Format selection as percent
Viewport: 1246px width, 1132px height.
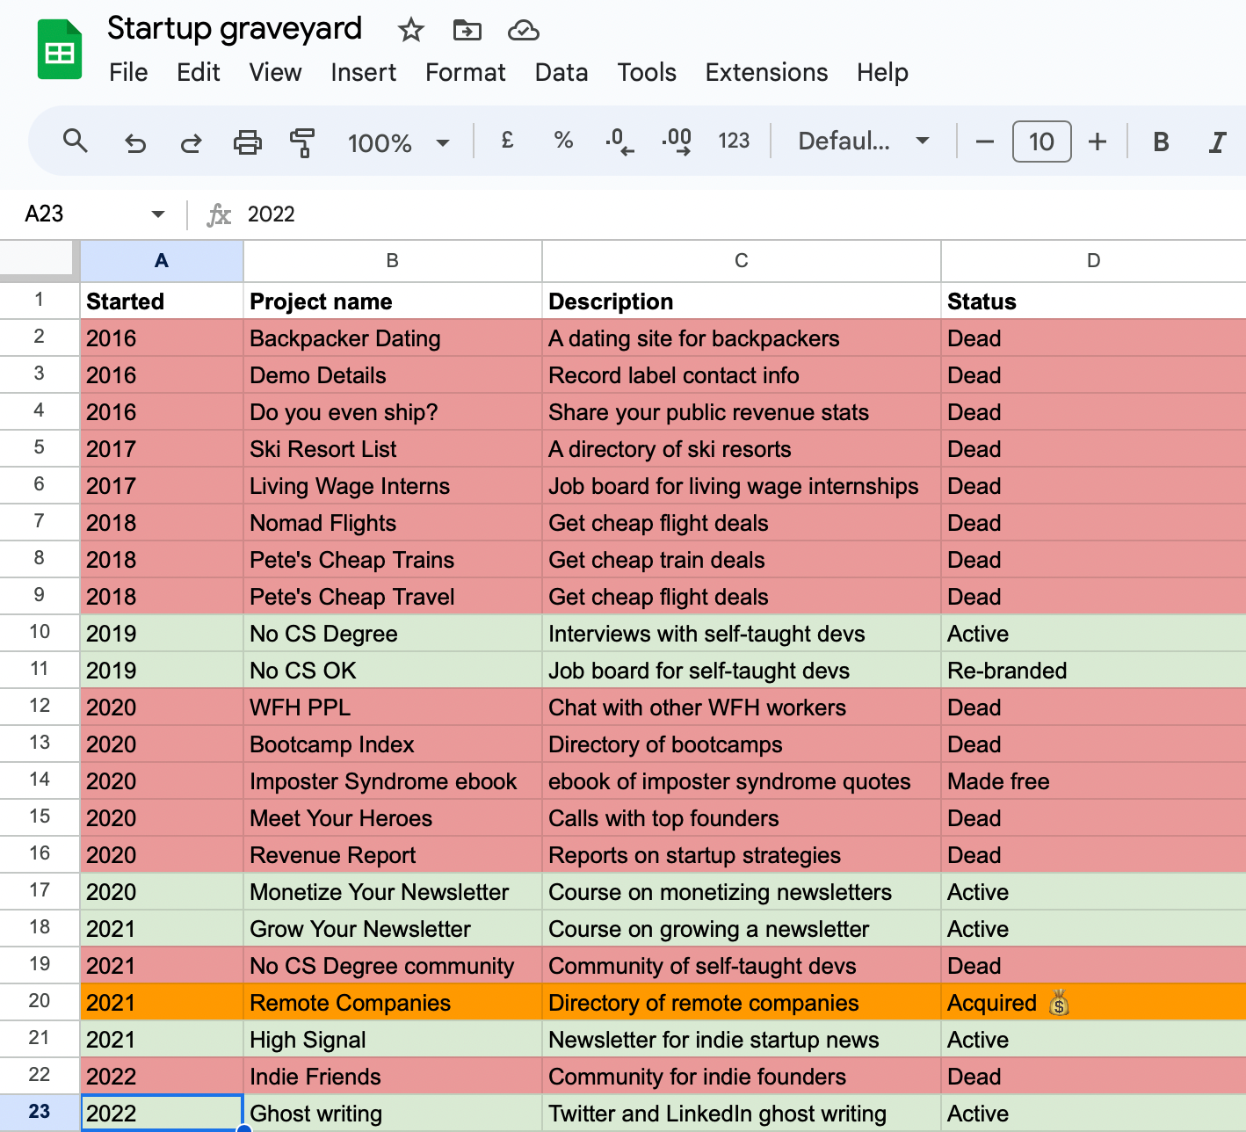[562, 141]
